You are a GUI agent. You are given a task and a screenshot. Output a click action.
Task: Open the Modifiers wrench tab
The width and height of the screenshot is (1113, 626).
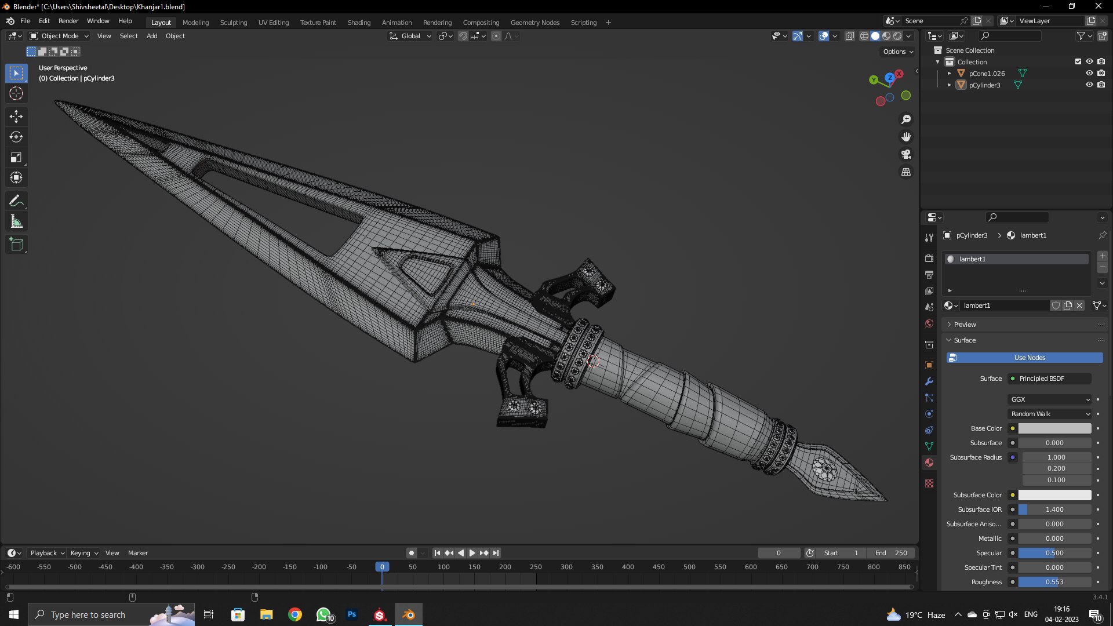pyautogui.click(x=929, y=381)
